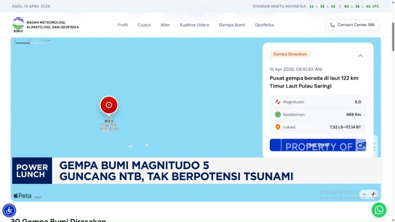Click the Lihat Detail button
The height and width of the screenshot is (222, 395).
coord(318,145)
